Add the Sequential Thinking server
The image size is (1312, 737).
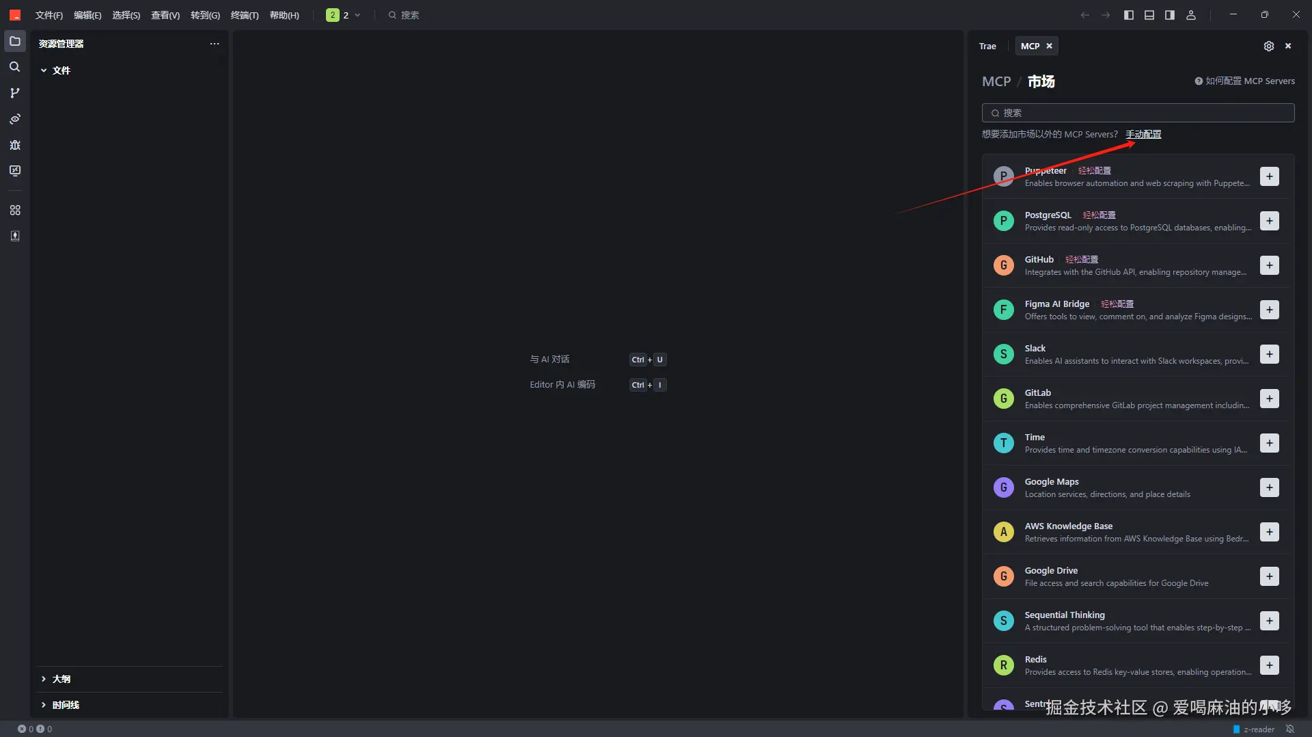tap(1269, 621)
